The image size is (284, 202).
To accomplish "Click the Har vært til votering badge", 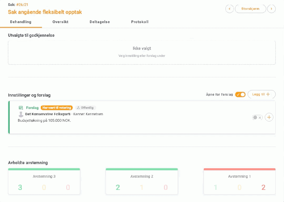I will coord(57,108).
